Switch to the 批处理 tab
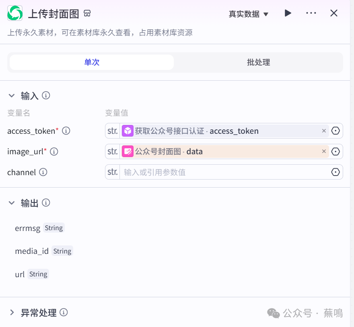The image size is (354, 327). point(258,62)
